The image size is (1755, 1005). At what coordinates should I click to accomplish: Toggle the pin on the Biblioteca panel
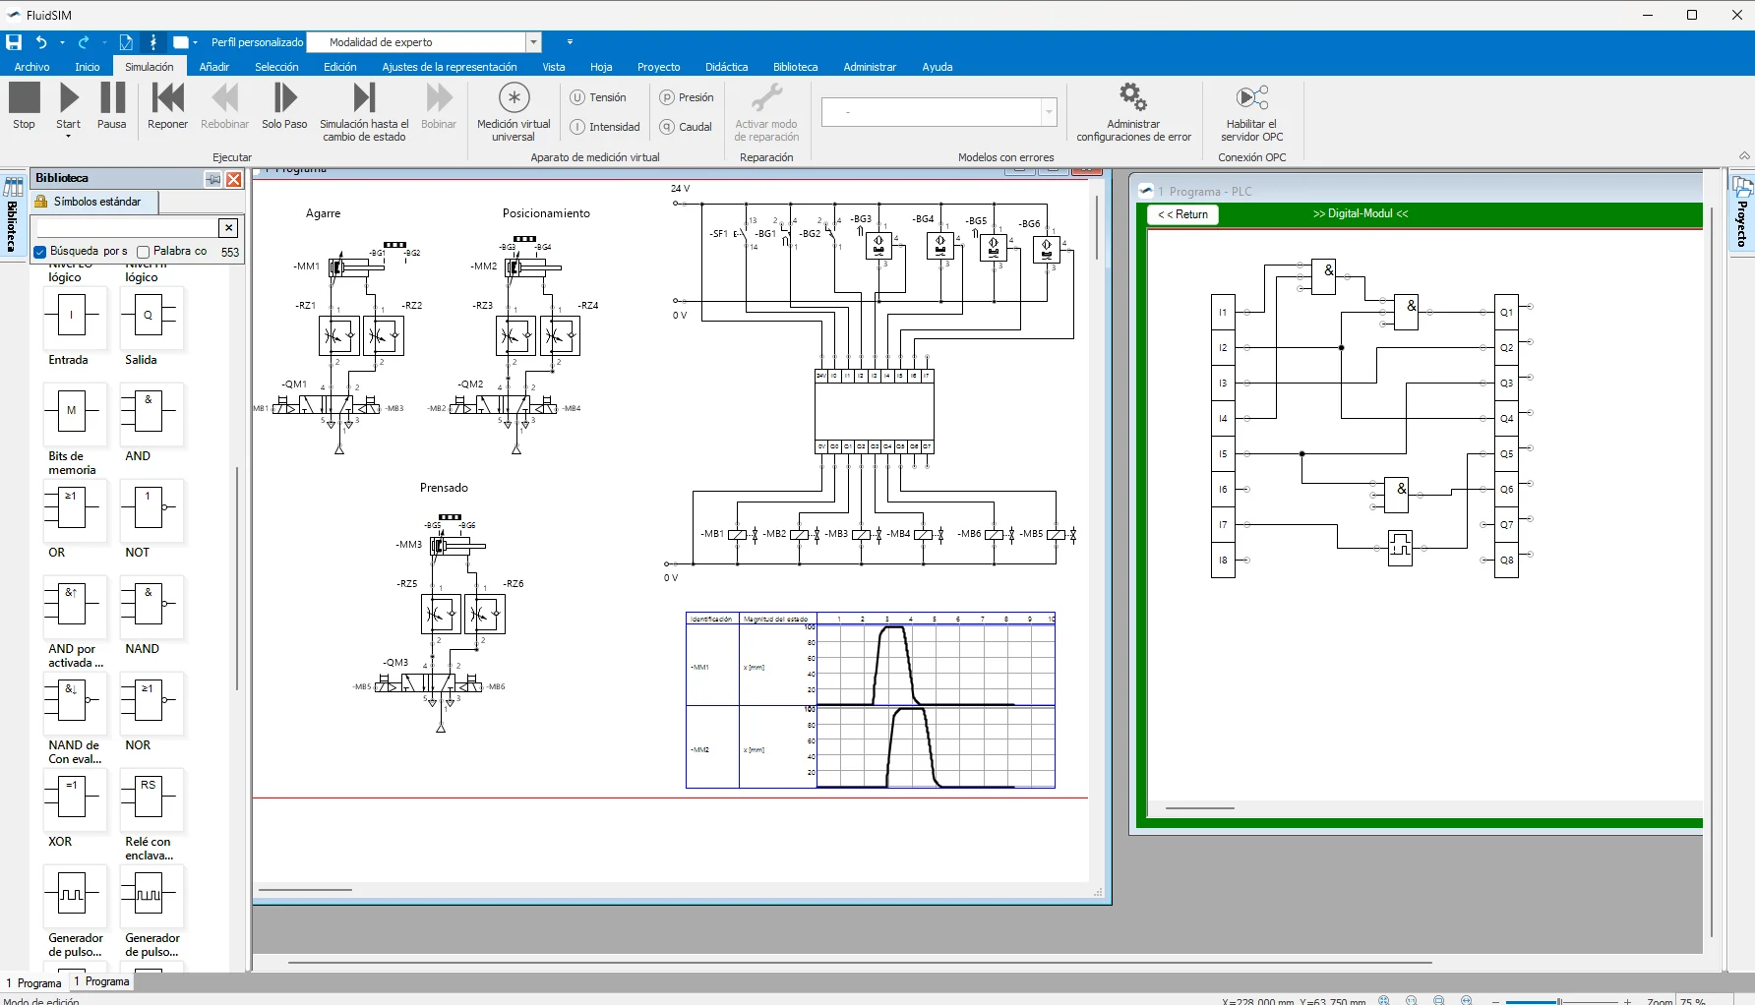pyautogui.click(x=212, y=179)
